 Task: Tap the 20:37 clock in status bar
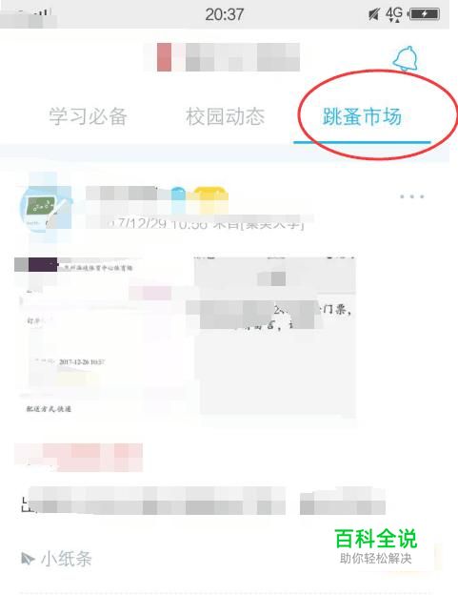click(x=225, y=15)
